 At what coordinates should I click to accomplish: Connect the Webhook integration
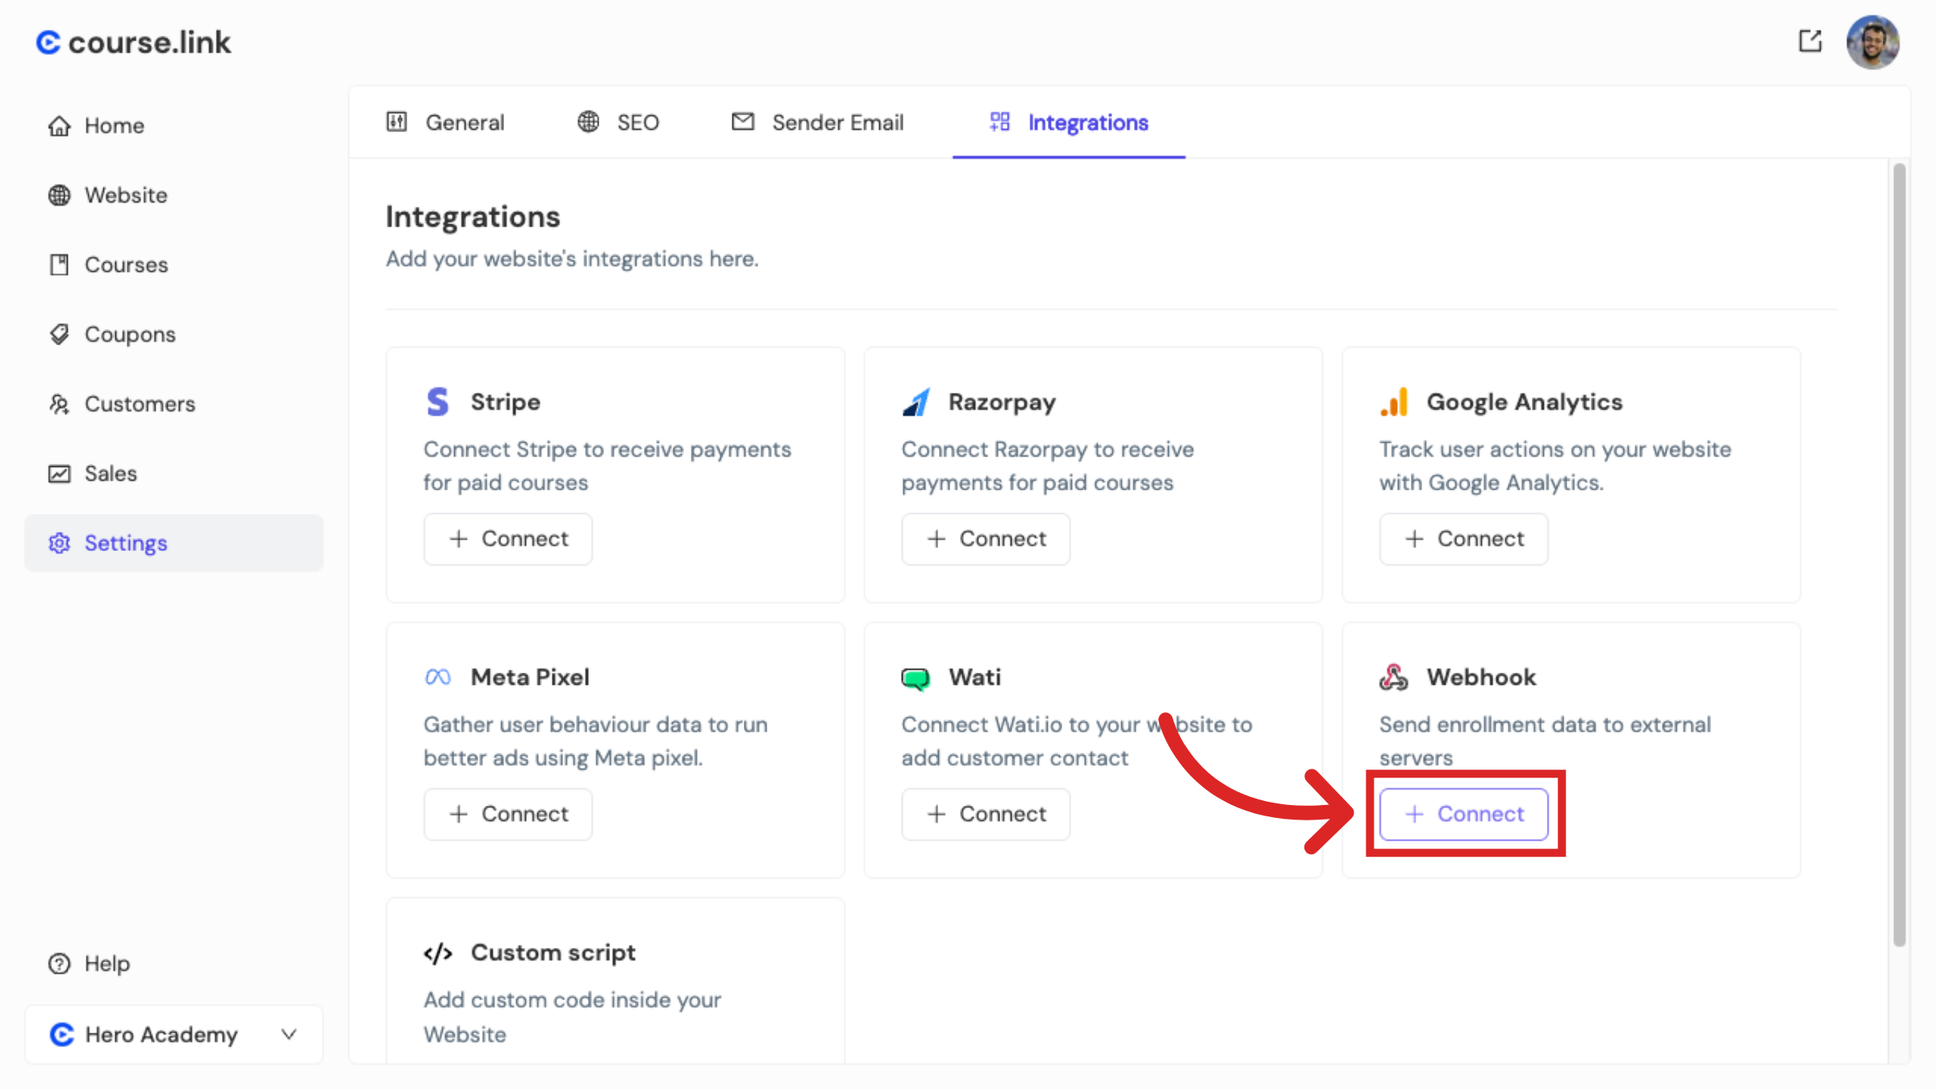[1463, 814]
